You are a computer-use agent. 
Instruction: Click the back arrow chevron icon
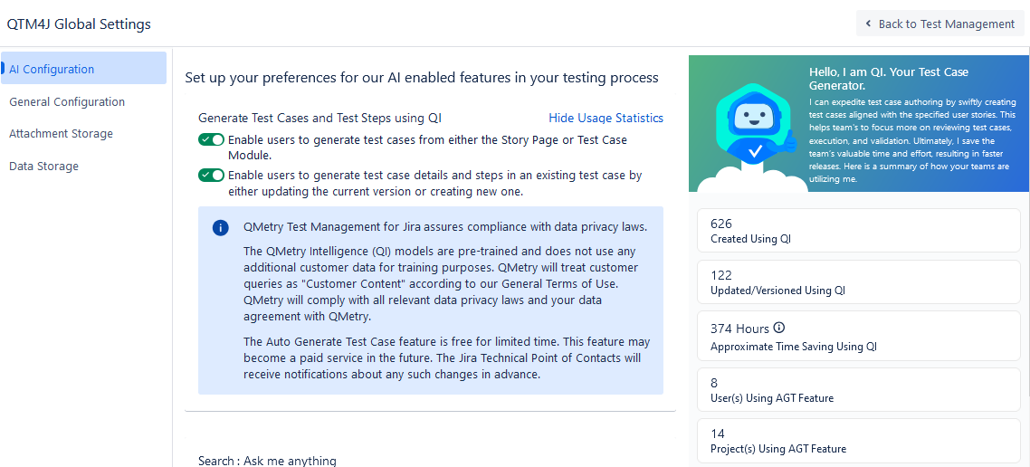[869, 24]
